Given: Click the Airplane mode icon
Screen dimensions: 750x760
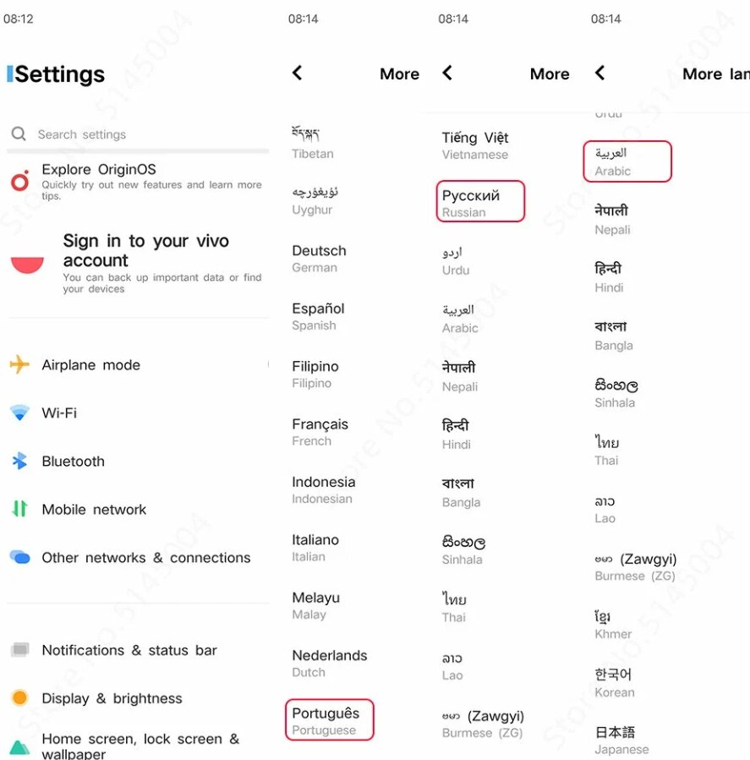Looking at the screenshot, I should tap(19, 365).
